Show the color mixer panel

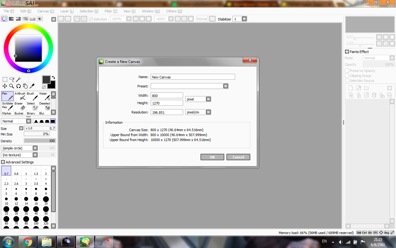(26, 19)
